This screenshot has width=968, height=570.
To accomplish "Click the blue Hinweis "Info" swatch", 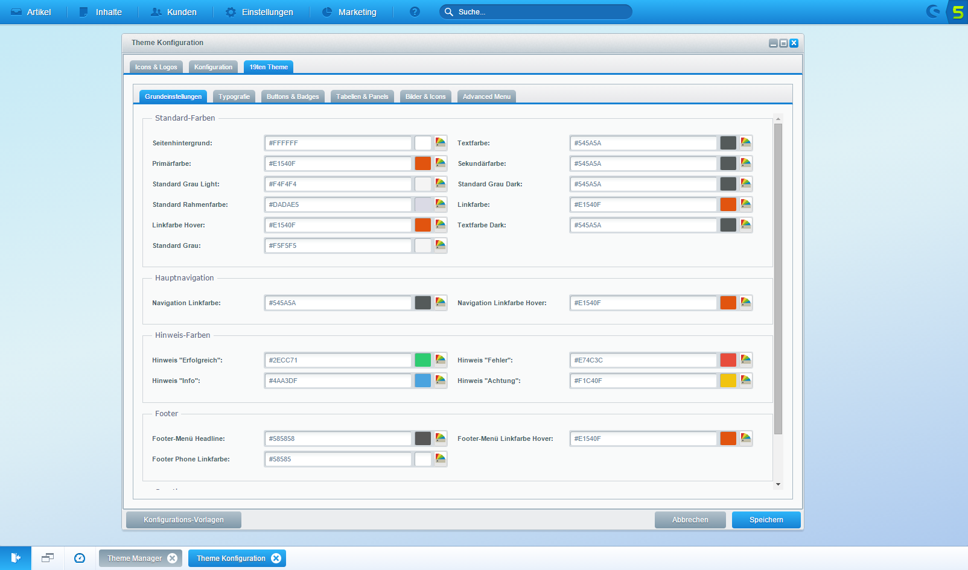I will [x=423, y=381].
